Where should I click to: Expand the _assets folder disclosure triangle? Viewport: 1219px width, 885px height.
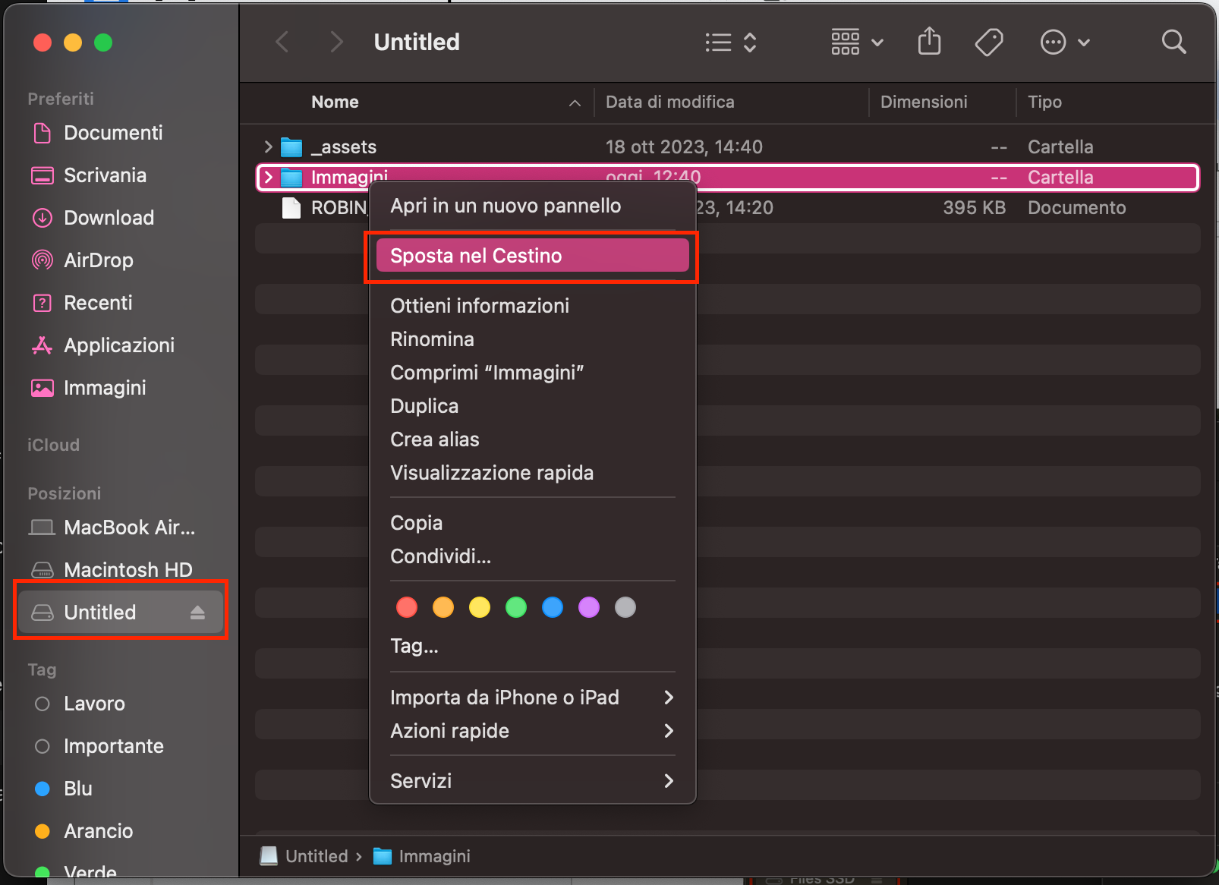(267, 146)
